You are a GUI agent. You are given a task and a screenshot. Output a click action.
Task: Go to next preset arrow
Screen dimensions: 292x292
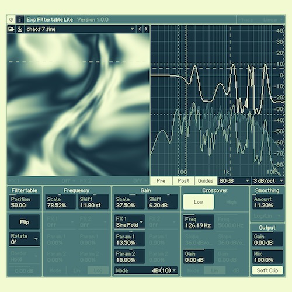click(x=146, y=29)
